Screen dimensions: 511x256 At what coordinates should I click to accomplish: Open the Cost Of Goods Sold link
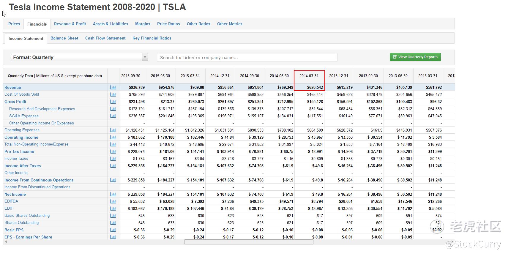pyautogui.click(x=22, y=94)
